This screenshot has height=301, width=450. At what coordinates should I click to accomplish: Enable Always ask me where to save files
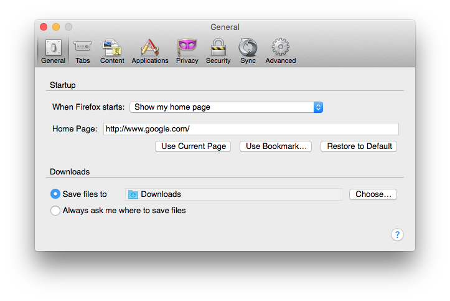click(55, 211)
